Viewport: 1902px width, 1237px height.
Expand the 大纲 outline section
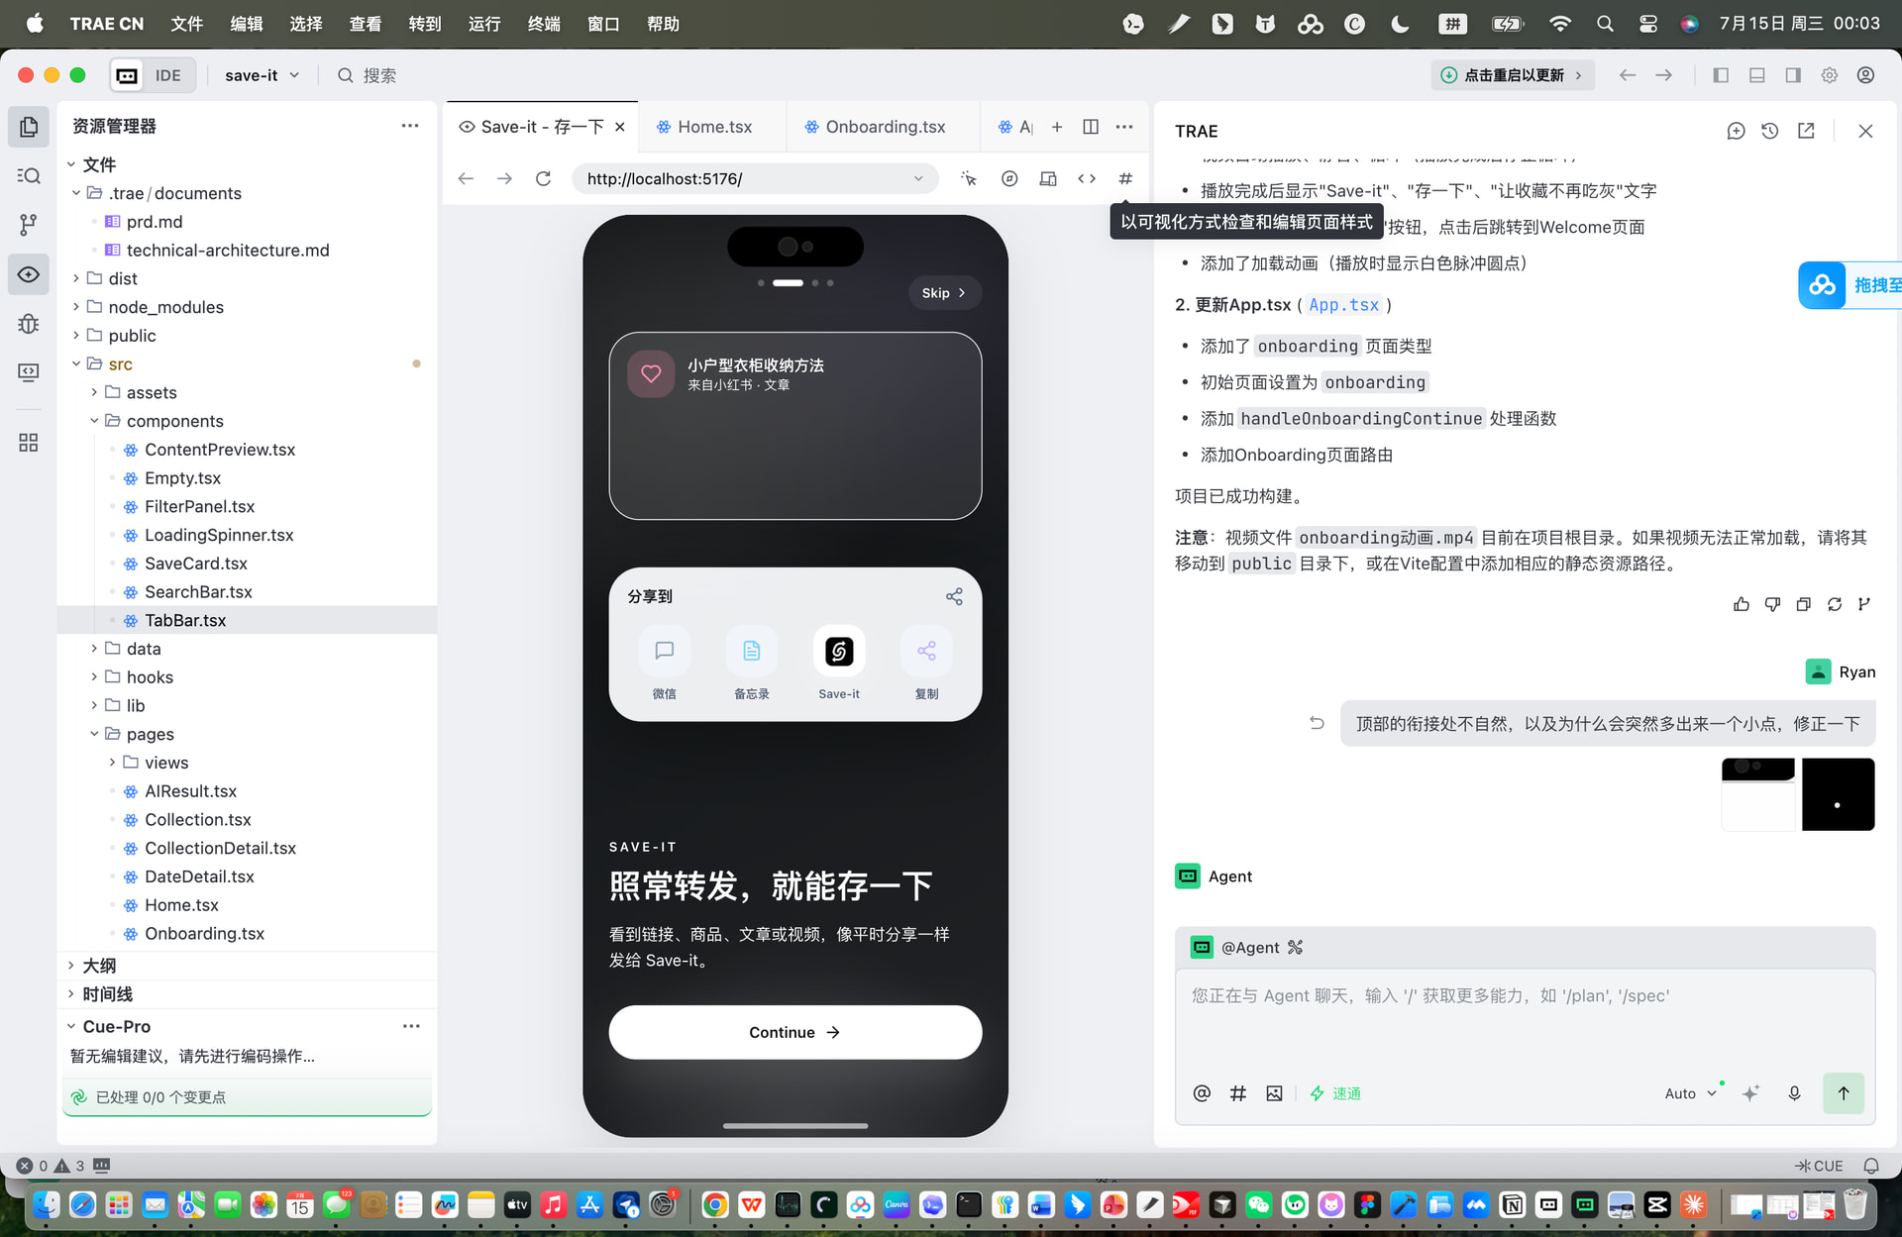pos(71,966)
